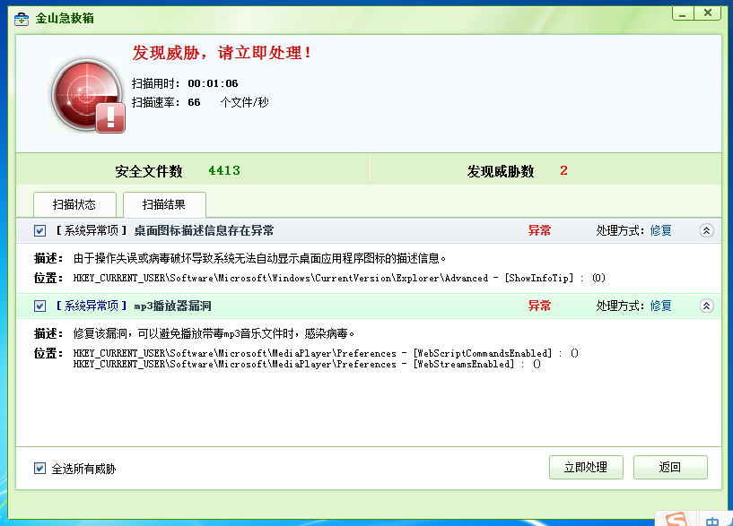Click the 金山急救箱 window title text
The width and height of the screenshot is (733, 526).
pyautogui.click(x=65, y=19)
